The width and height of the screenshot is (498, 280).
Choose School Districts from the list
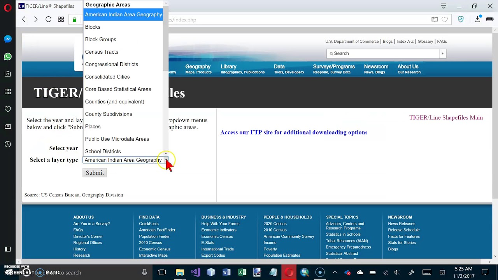point(123,151)
